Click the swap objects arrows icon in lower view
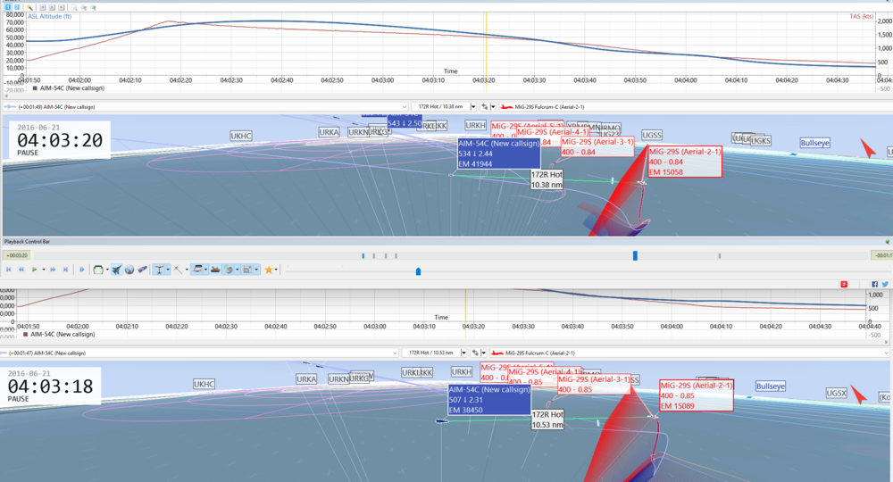Screen dimensions: 893x482 (475, 353)
